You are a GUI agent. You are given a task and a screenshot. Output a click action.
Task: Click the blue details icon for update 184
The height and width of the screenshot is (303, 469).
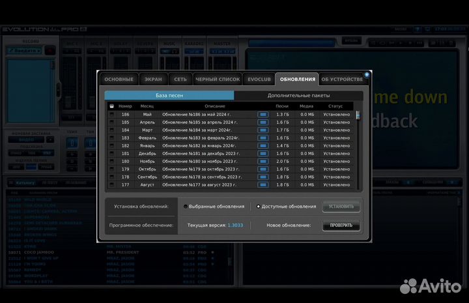click(x=263, y=130)
